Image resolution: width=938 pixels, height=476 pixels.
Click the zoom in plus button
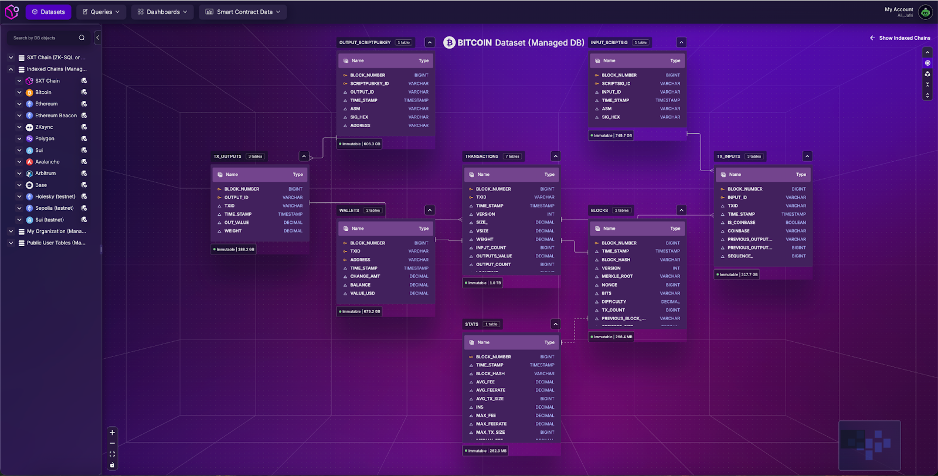[112, 433]
